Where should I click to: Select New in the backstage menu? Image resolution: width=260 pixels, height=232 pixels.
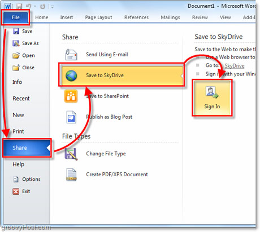coord(18,115)
